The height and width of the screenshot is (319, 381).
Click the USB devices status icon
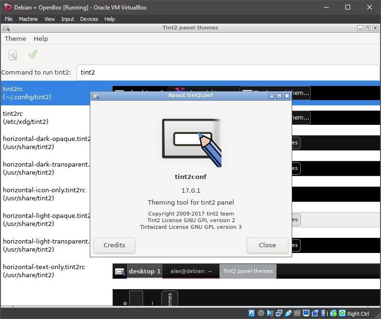click(288, 313)
